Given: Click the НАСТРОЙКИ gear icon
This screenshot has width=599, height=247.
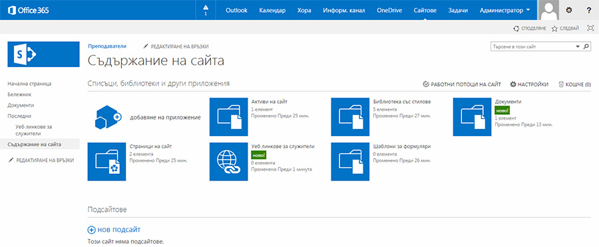Looking at the screenshot, I should tap(513, 84).
